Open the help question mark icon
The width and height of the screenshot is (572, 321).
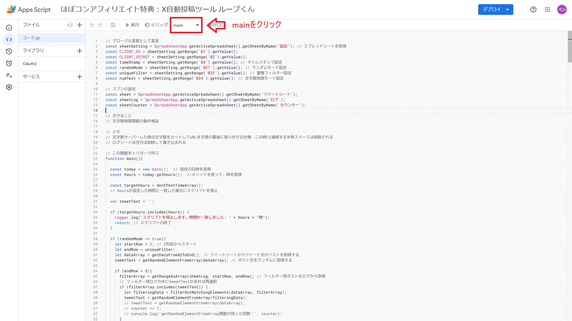(x=533, y=10)
